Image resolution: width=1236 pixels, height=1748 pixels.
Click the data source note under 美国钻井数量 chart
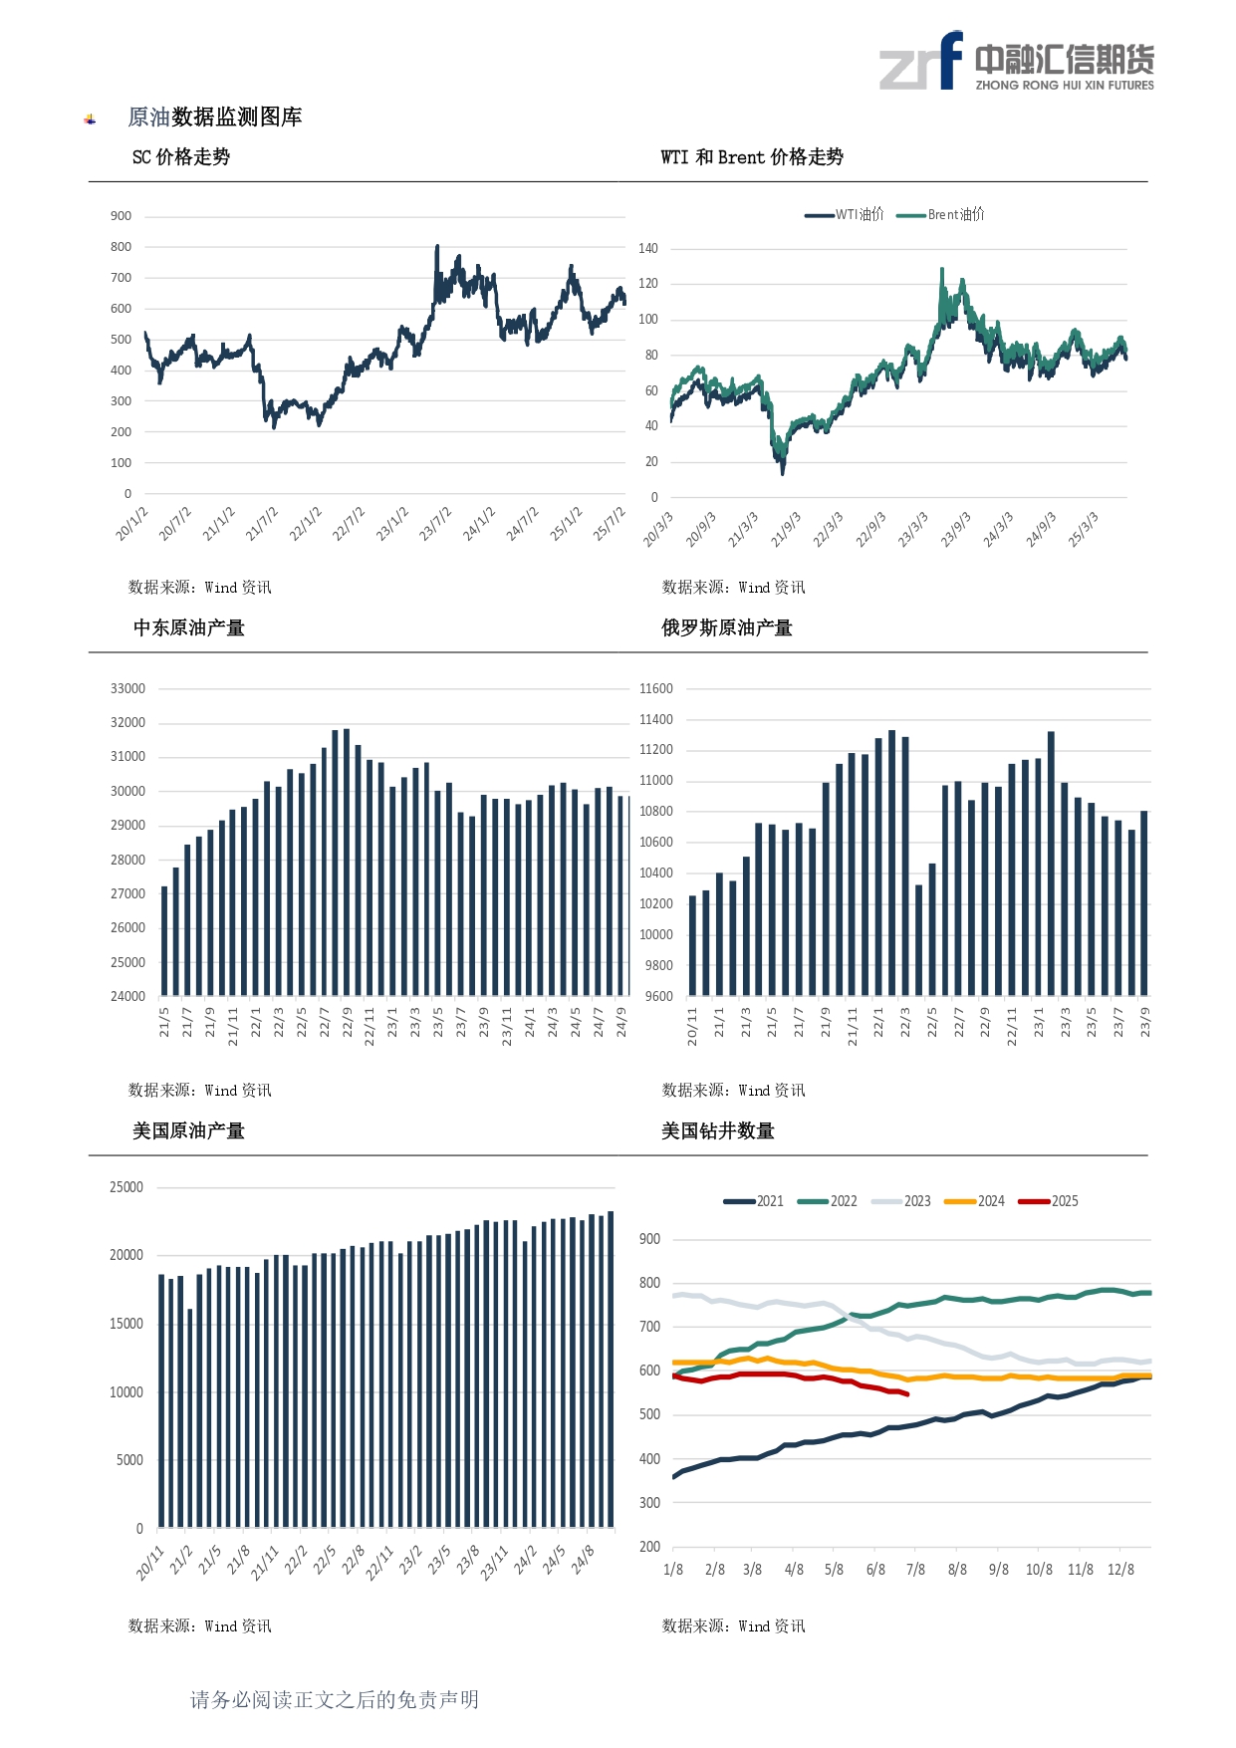click(734, 1626)
